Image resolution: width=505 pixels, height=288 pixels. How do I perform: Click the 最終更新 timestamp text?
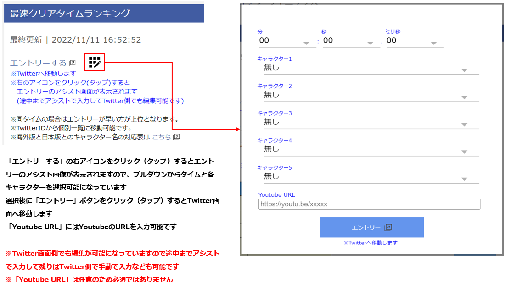75,40
